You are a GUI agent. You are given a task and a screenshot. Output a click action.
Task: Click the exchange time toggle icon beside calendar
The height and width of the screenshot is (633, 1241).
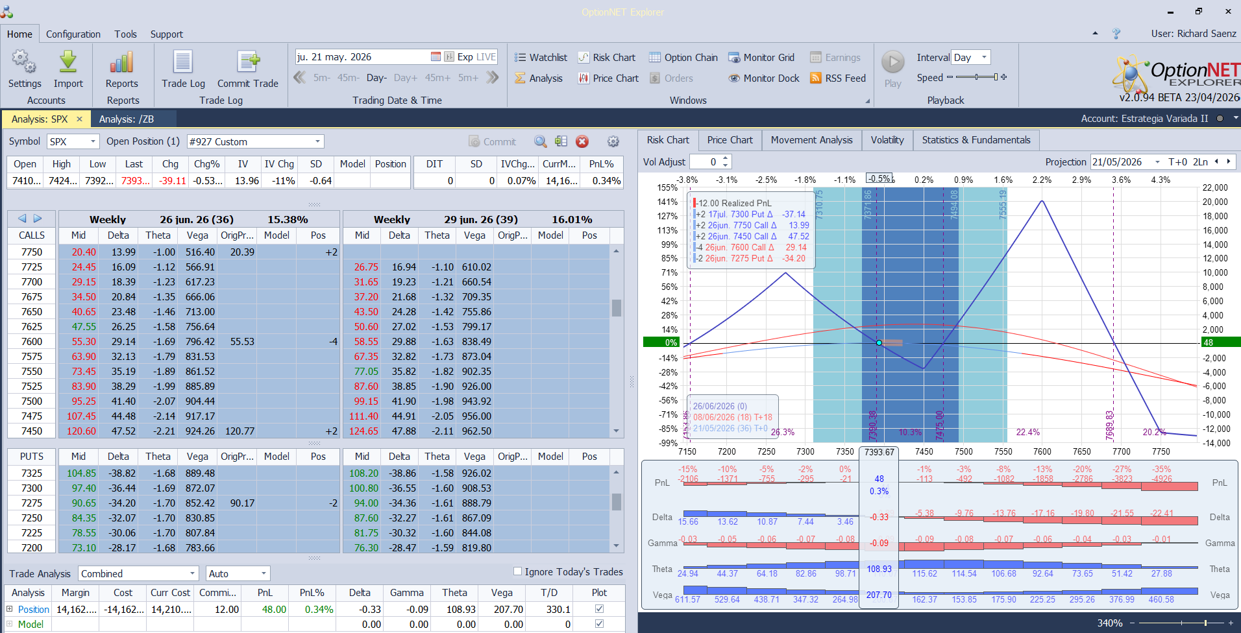449,57
